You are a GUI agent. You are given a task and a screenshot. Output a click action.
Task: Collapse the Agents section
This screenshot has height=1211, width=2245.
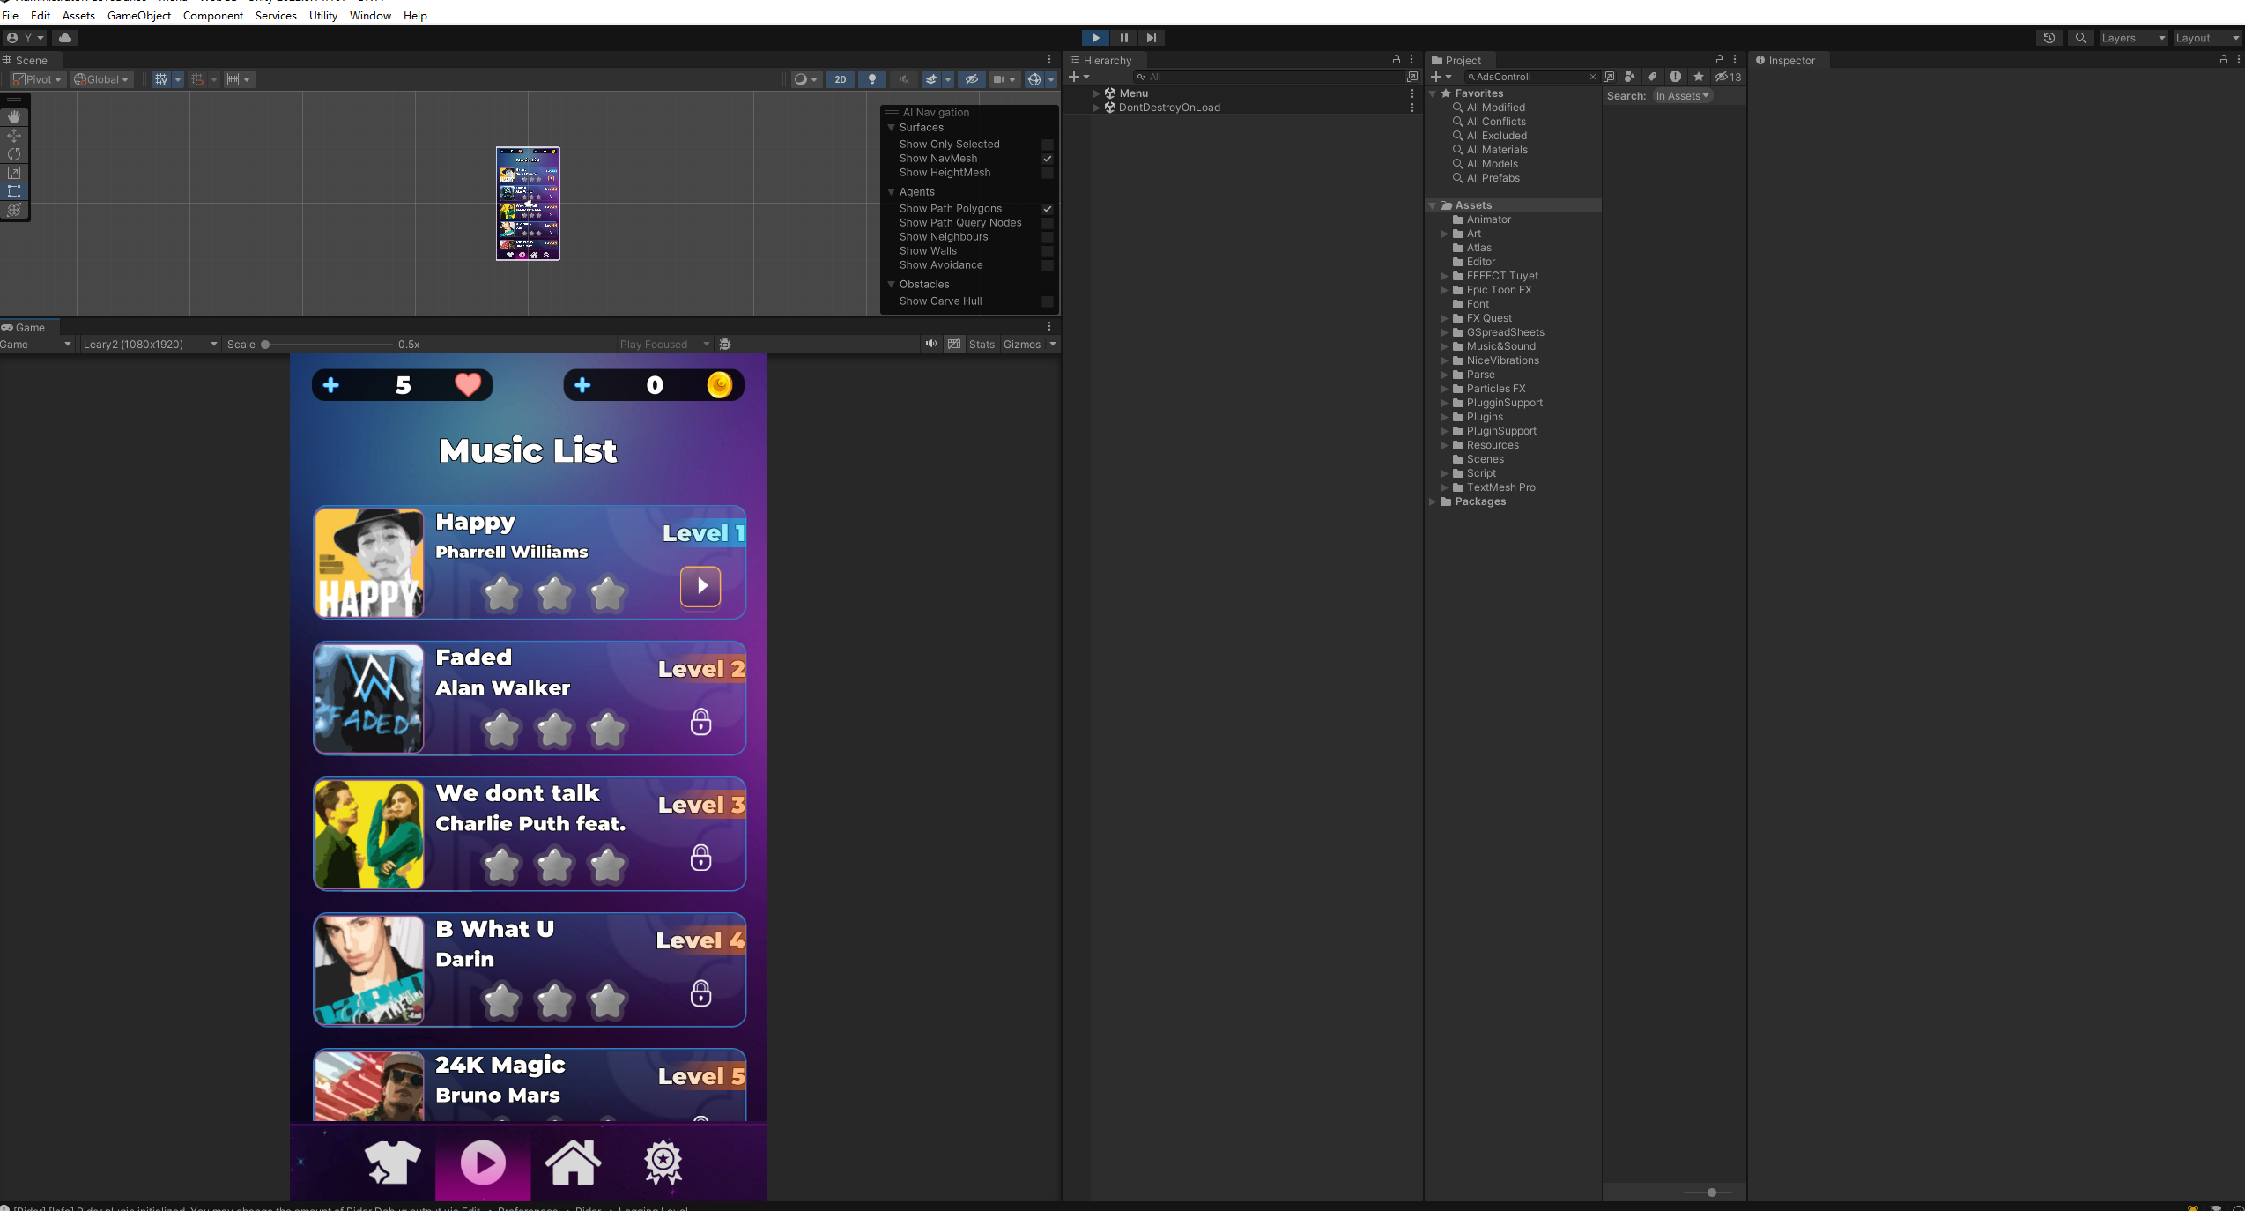(891, 192)
